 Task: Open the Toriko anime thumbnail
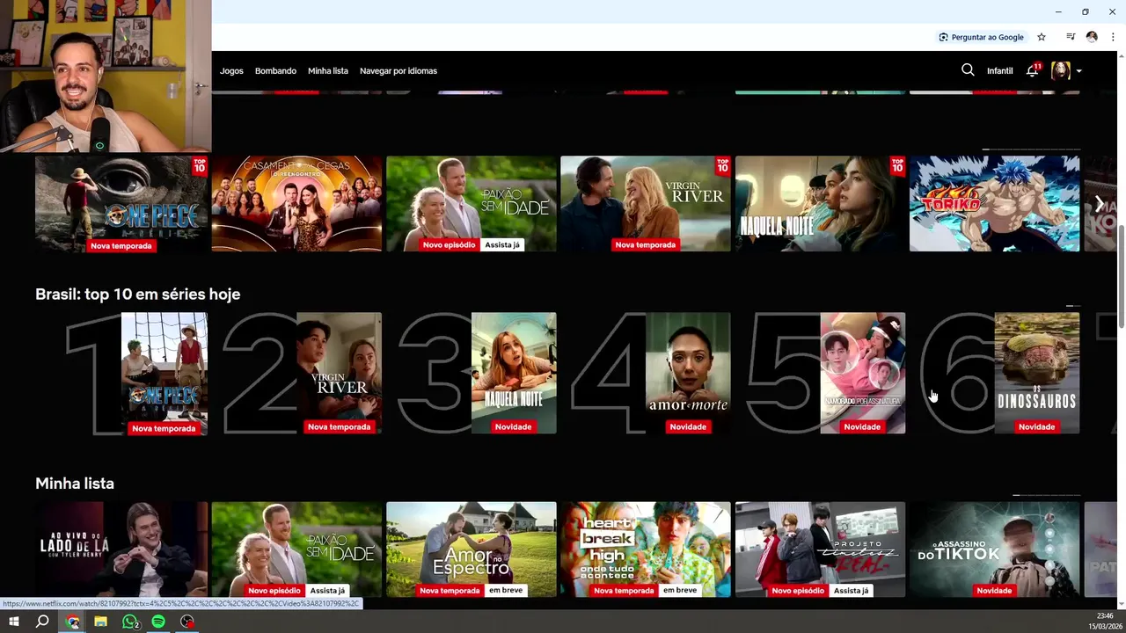(x=994, y=204)
